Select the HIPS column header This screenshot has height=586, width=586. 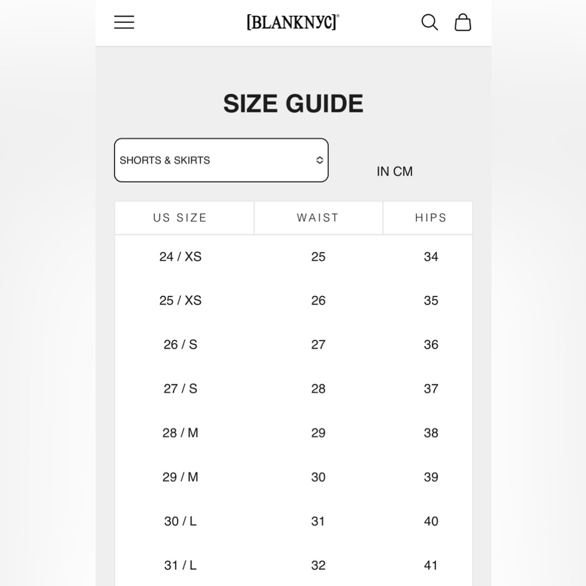point(431,218)
